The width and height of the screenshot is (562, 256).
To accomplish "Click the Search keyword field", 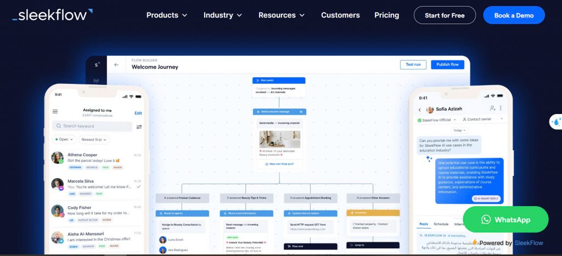I will (92, 126).
